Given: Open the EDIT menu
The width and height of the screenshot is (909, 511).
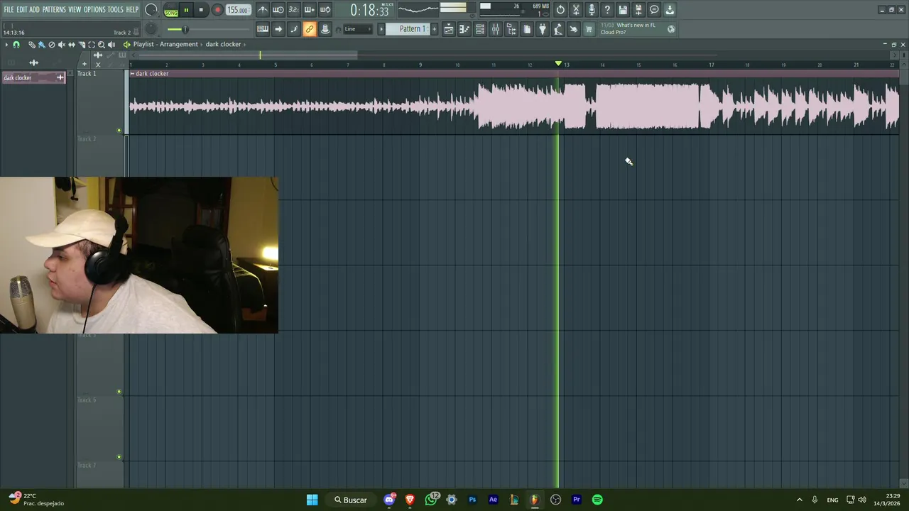Looking at the screenshot, I should [x=21, y=9].
